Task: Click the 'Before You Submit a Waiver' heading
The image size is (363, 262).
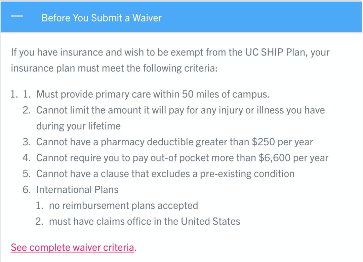Action: tap(102, 18)
